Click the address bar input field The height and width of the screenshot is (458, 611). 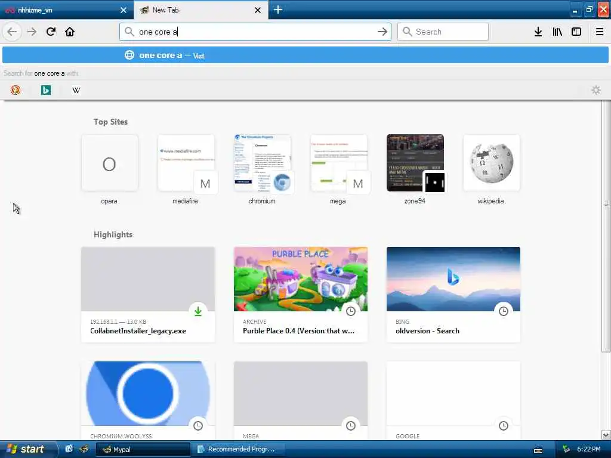pos(255,32)
